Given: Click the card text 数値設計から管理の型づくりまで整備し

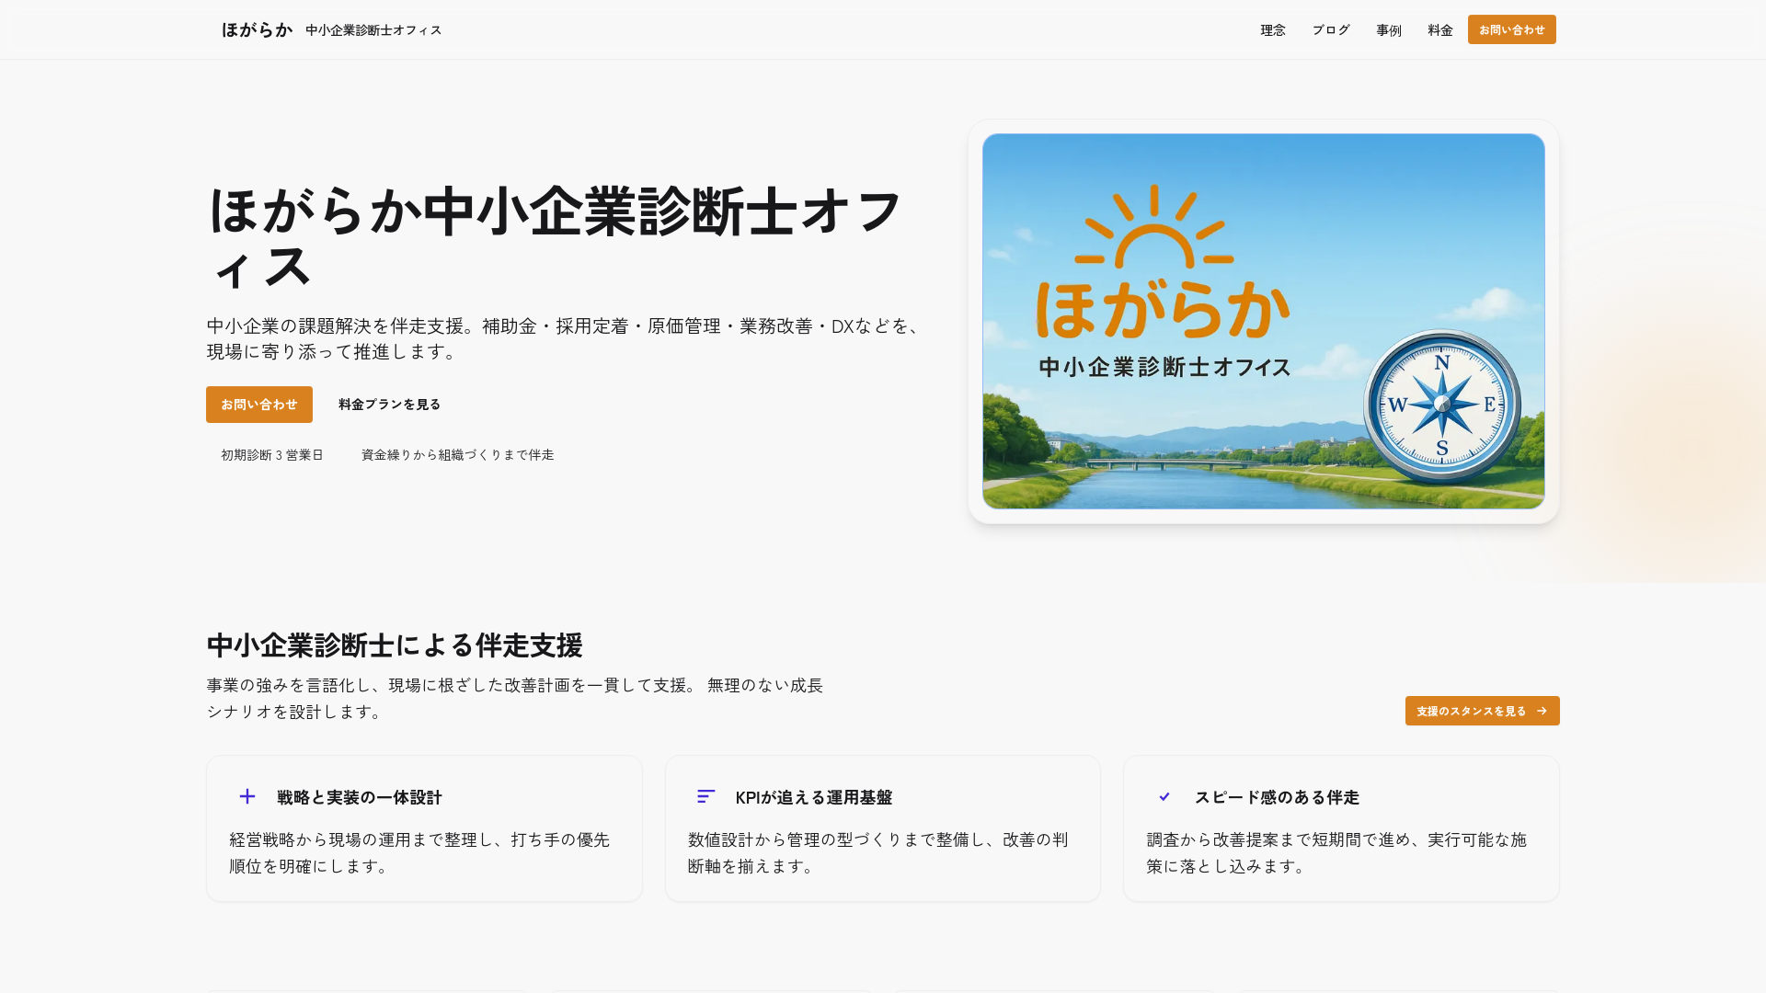Looking at the screenshot, I should pyautogui.click(x=878, y=852).
